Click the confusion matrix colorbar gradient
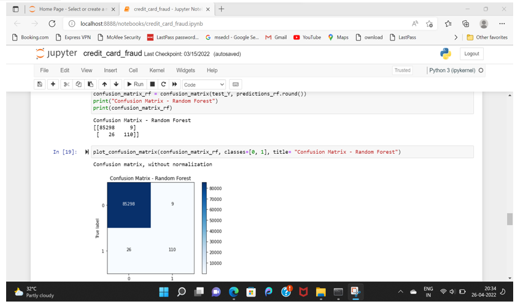 click(204, 228)
